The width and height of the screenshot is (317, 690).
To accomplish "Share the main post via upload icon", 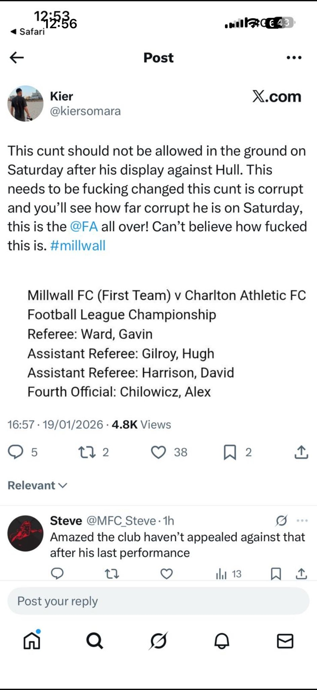I will (301, 452).
